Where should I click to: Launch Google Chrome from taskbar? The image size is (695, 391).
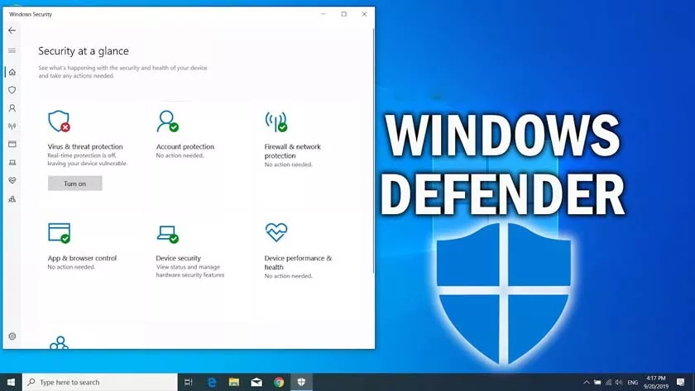(x=279, y=382)
